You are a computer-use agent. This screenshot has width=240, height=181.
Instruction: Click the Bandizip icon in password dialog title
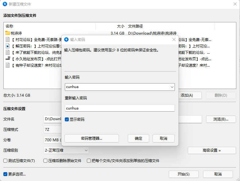pos(66,39)
